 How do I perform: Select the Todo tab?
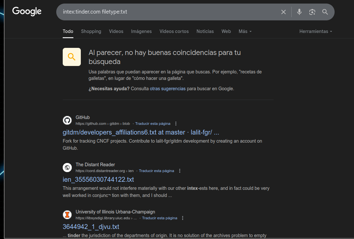(68, 31)
